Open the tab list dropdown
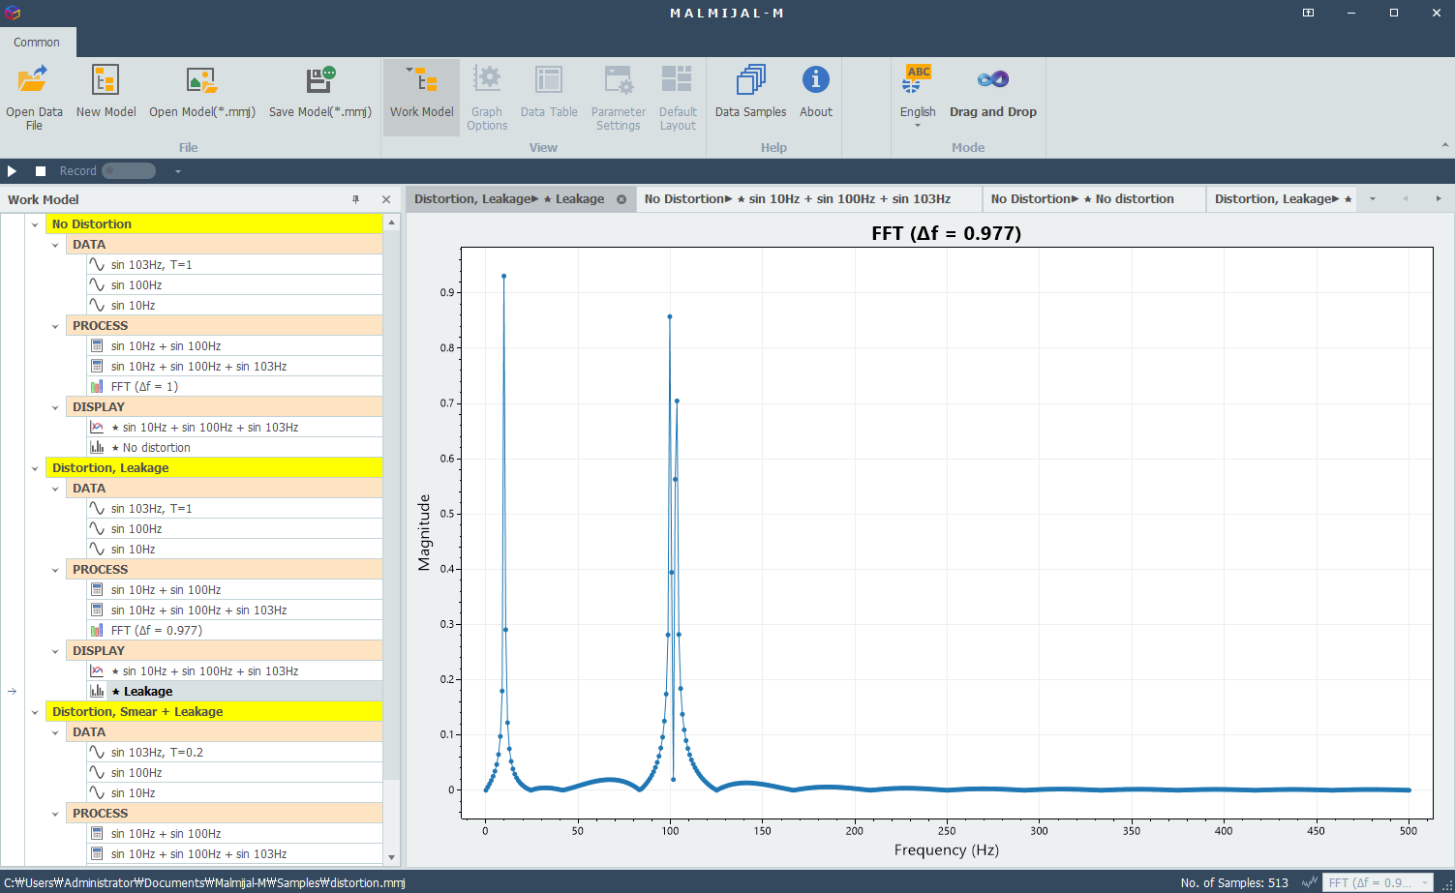The image size is (1455, 893). pos(1372,199)
